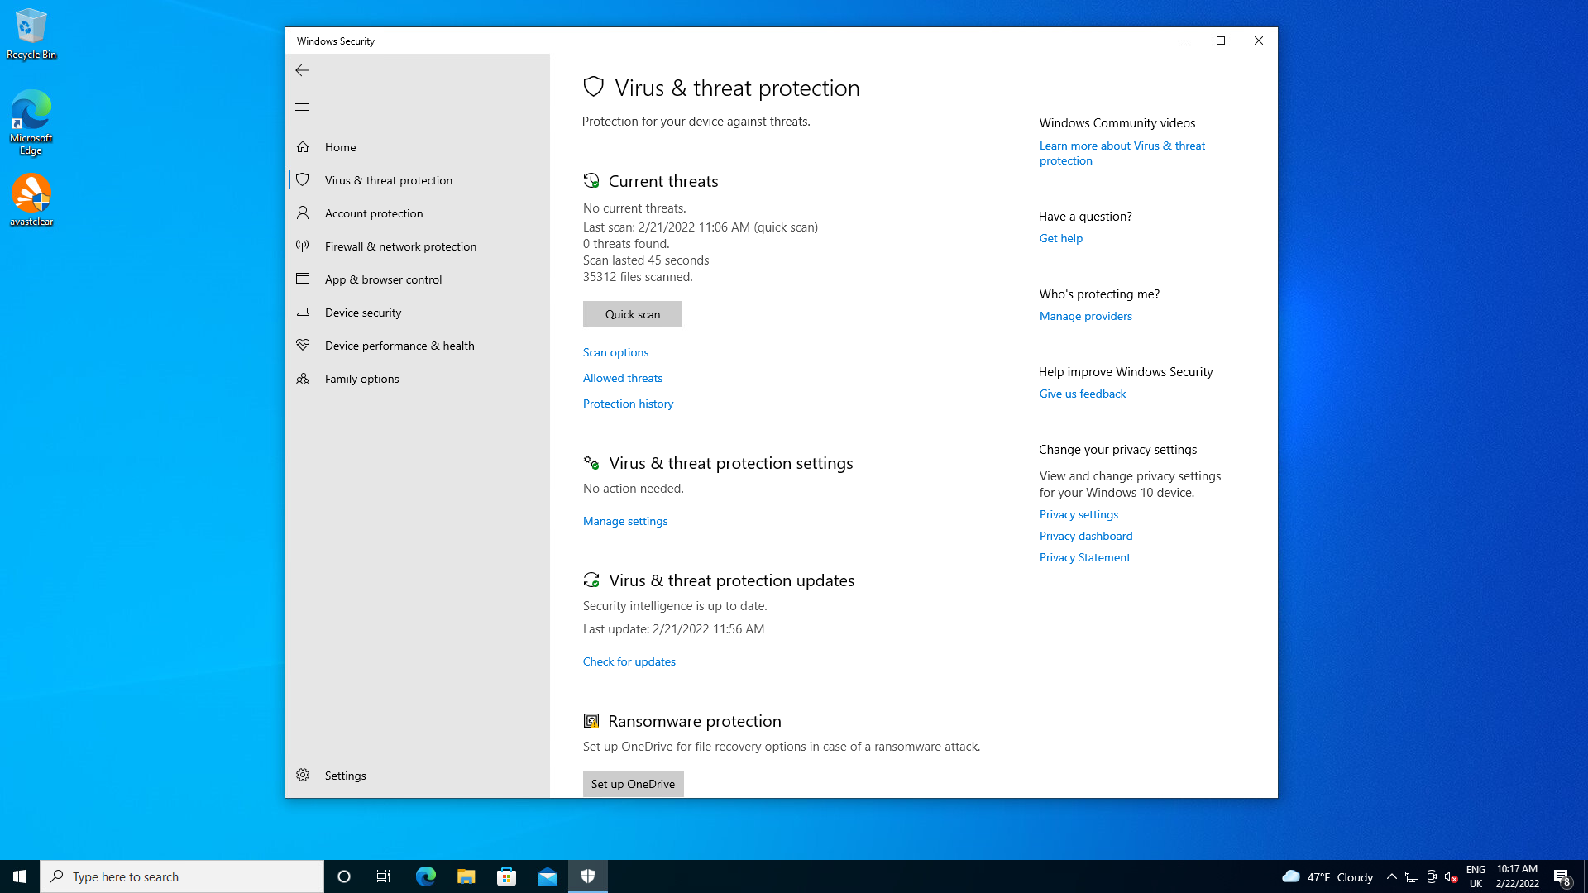Open Privacy dashboard link
1588x893 pixels.
[x=1086, y=536]
